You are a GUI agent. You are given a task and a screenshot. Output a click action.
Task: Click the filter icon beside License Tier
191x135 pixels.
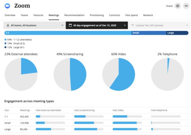tap(132, 25)
